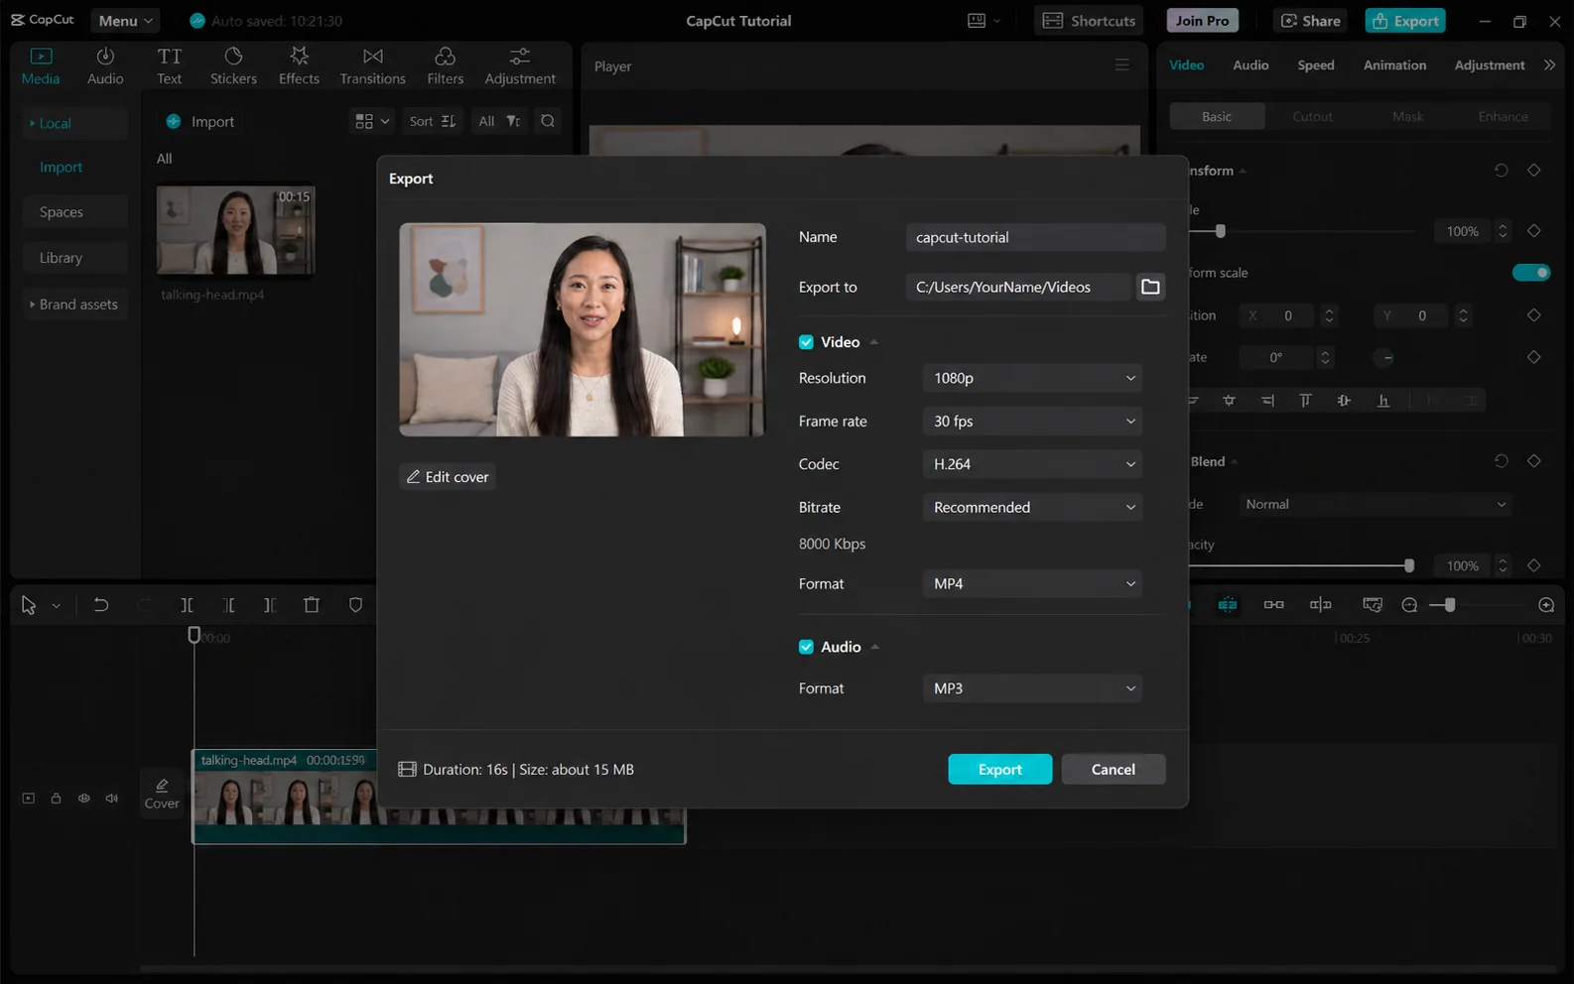Click the Cancel button in the dialog

coord(1114,770)
